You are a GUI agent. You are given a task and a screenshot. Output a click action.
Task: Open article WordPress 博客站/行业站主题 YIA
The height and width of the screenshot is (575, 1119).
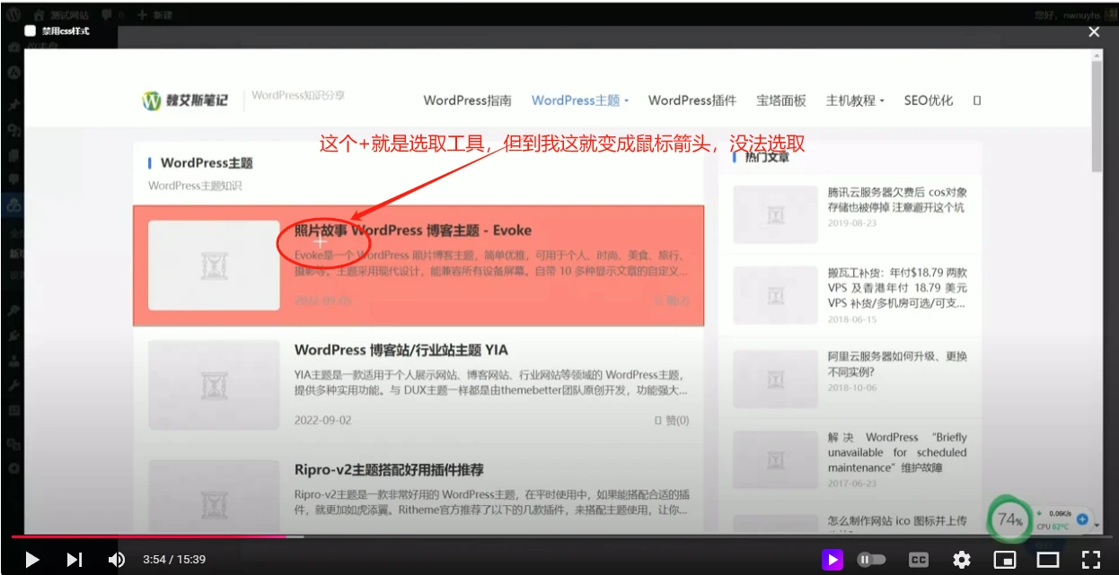click(401, 350)
